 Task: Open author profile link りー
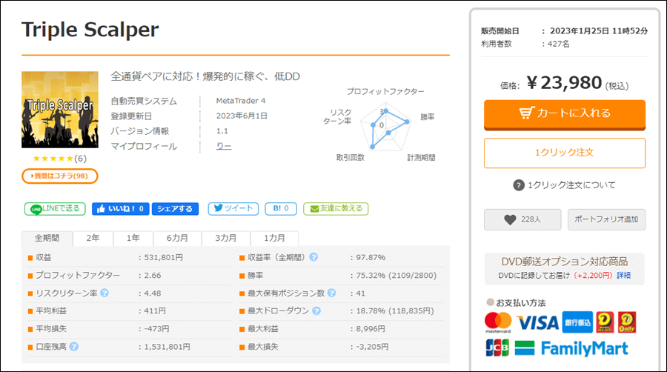click(224, 146)
